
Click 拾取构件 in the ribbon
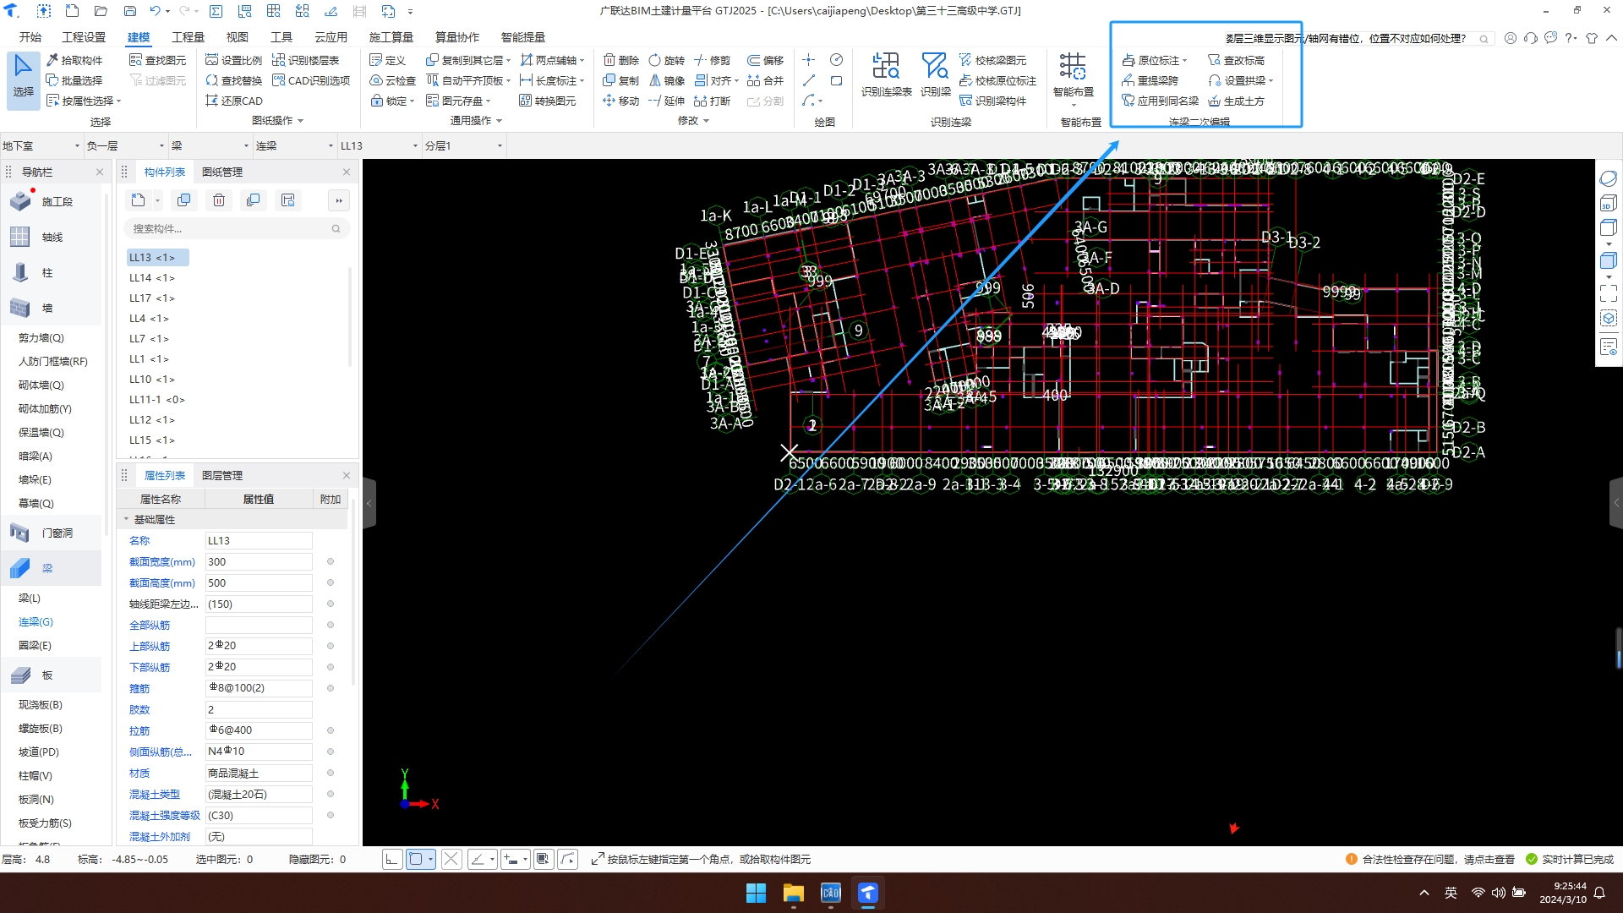74,60
